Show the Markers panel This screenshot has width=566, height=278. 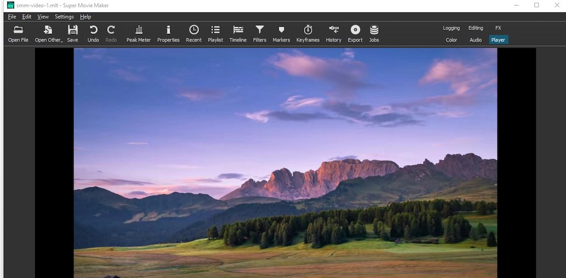click(x=281, y=33)
